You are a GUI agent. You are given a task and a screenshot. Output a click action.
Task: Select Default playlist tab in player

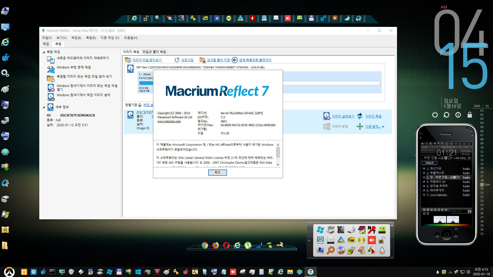429,163
